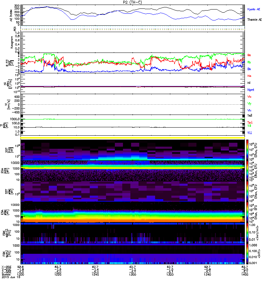Click the 1200 time tick label

pyautogui.click(x=20, y=275)
